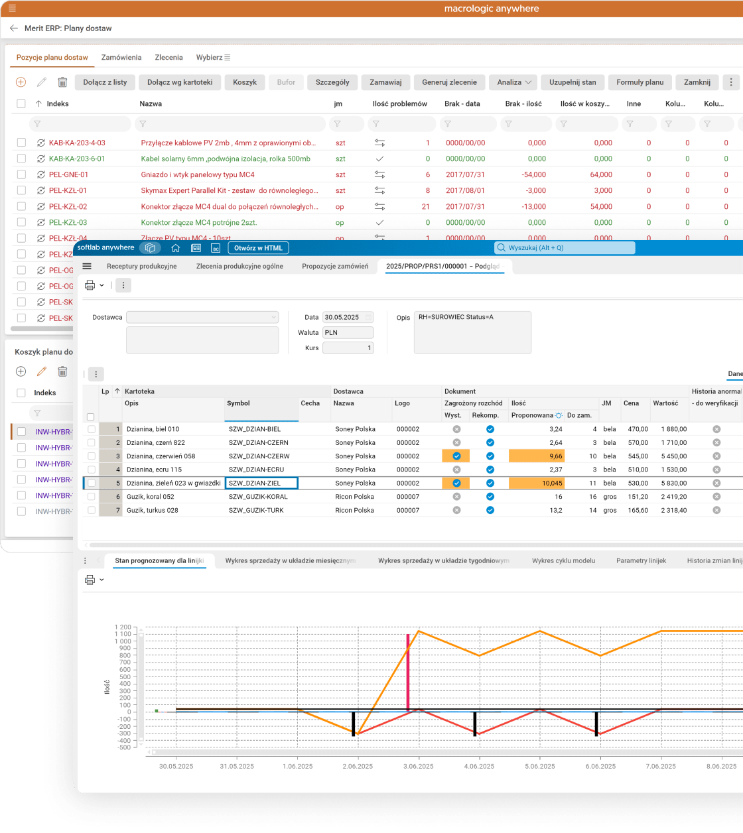Toggle Wyst. checkmark for Dzianina, czerwień 058
743x833 pixels.
coord(456,456)
